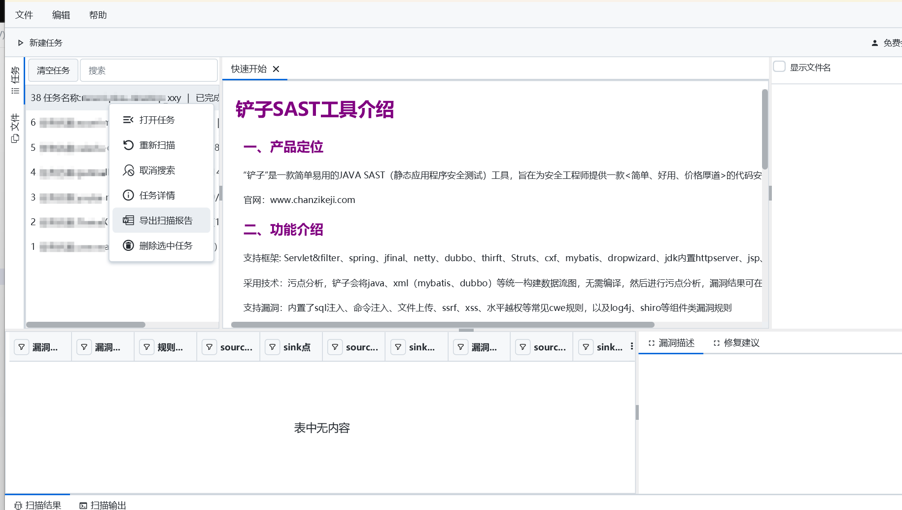The height and width of the screenshot is (510, 902).
Task: Click the delete selected task trash icon
Action: click(x=128, y=245)
